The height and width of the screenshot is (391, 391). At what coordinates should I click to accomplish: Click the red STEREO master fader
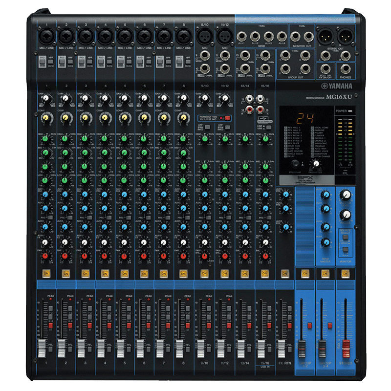click(346, 348)
